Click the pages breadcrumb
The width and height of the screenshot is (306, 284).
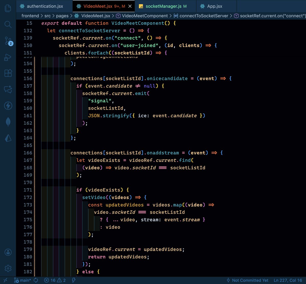[x=62, y=16]
